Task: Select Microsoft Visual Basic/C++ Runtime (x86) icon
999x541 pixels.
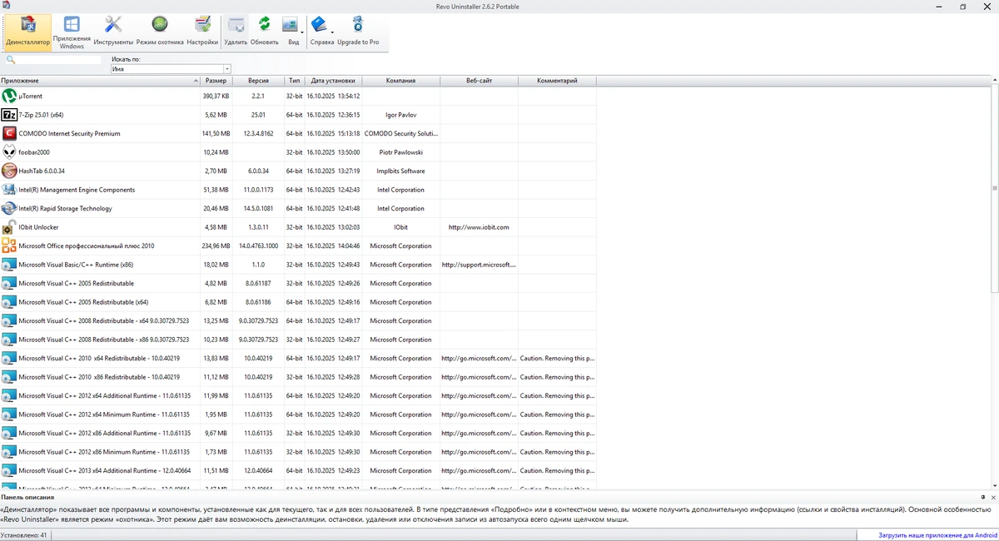Action: click(x=9, y=265)
